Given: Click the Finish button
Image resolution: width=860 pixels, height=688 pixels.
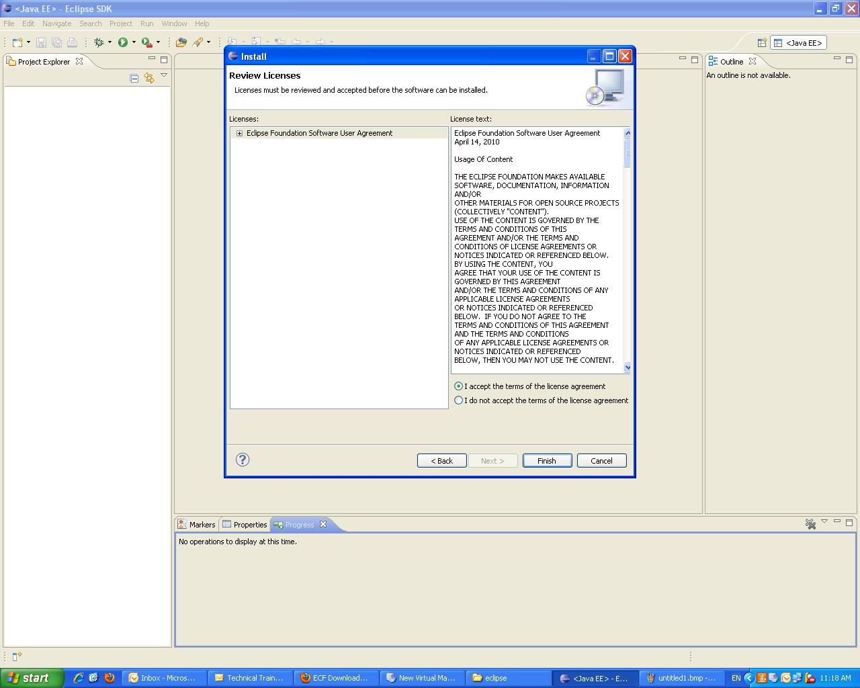Looking at the screenshot, I should (x=547, y=461).
